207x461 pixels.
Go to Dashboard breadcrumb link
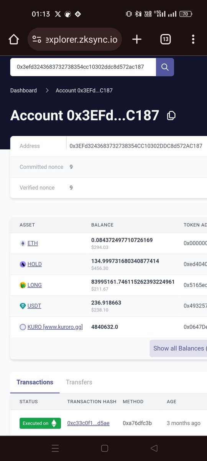24,90
